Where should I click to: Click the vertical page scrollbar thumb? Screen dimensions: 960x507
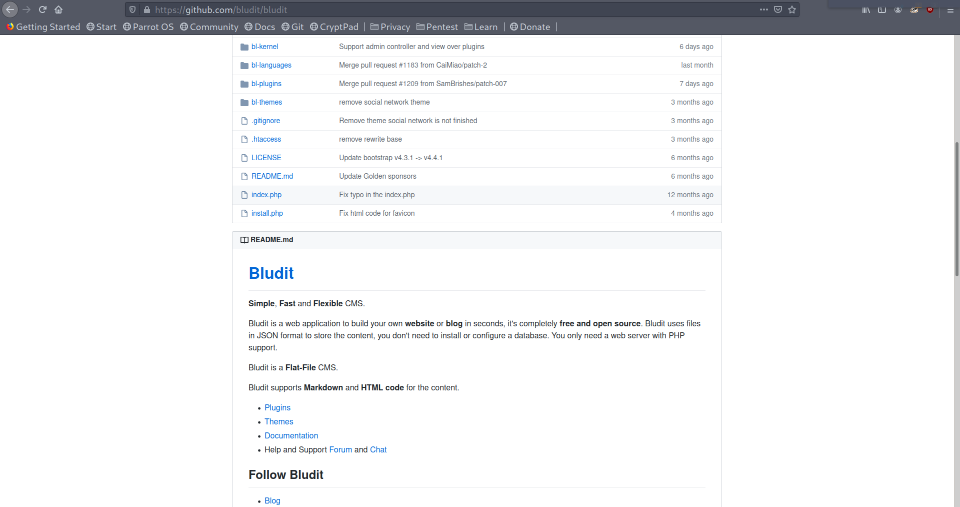click(956, 209)
